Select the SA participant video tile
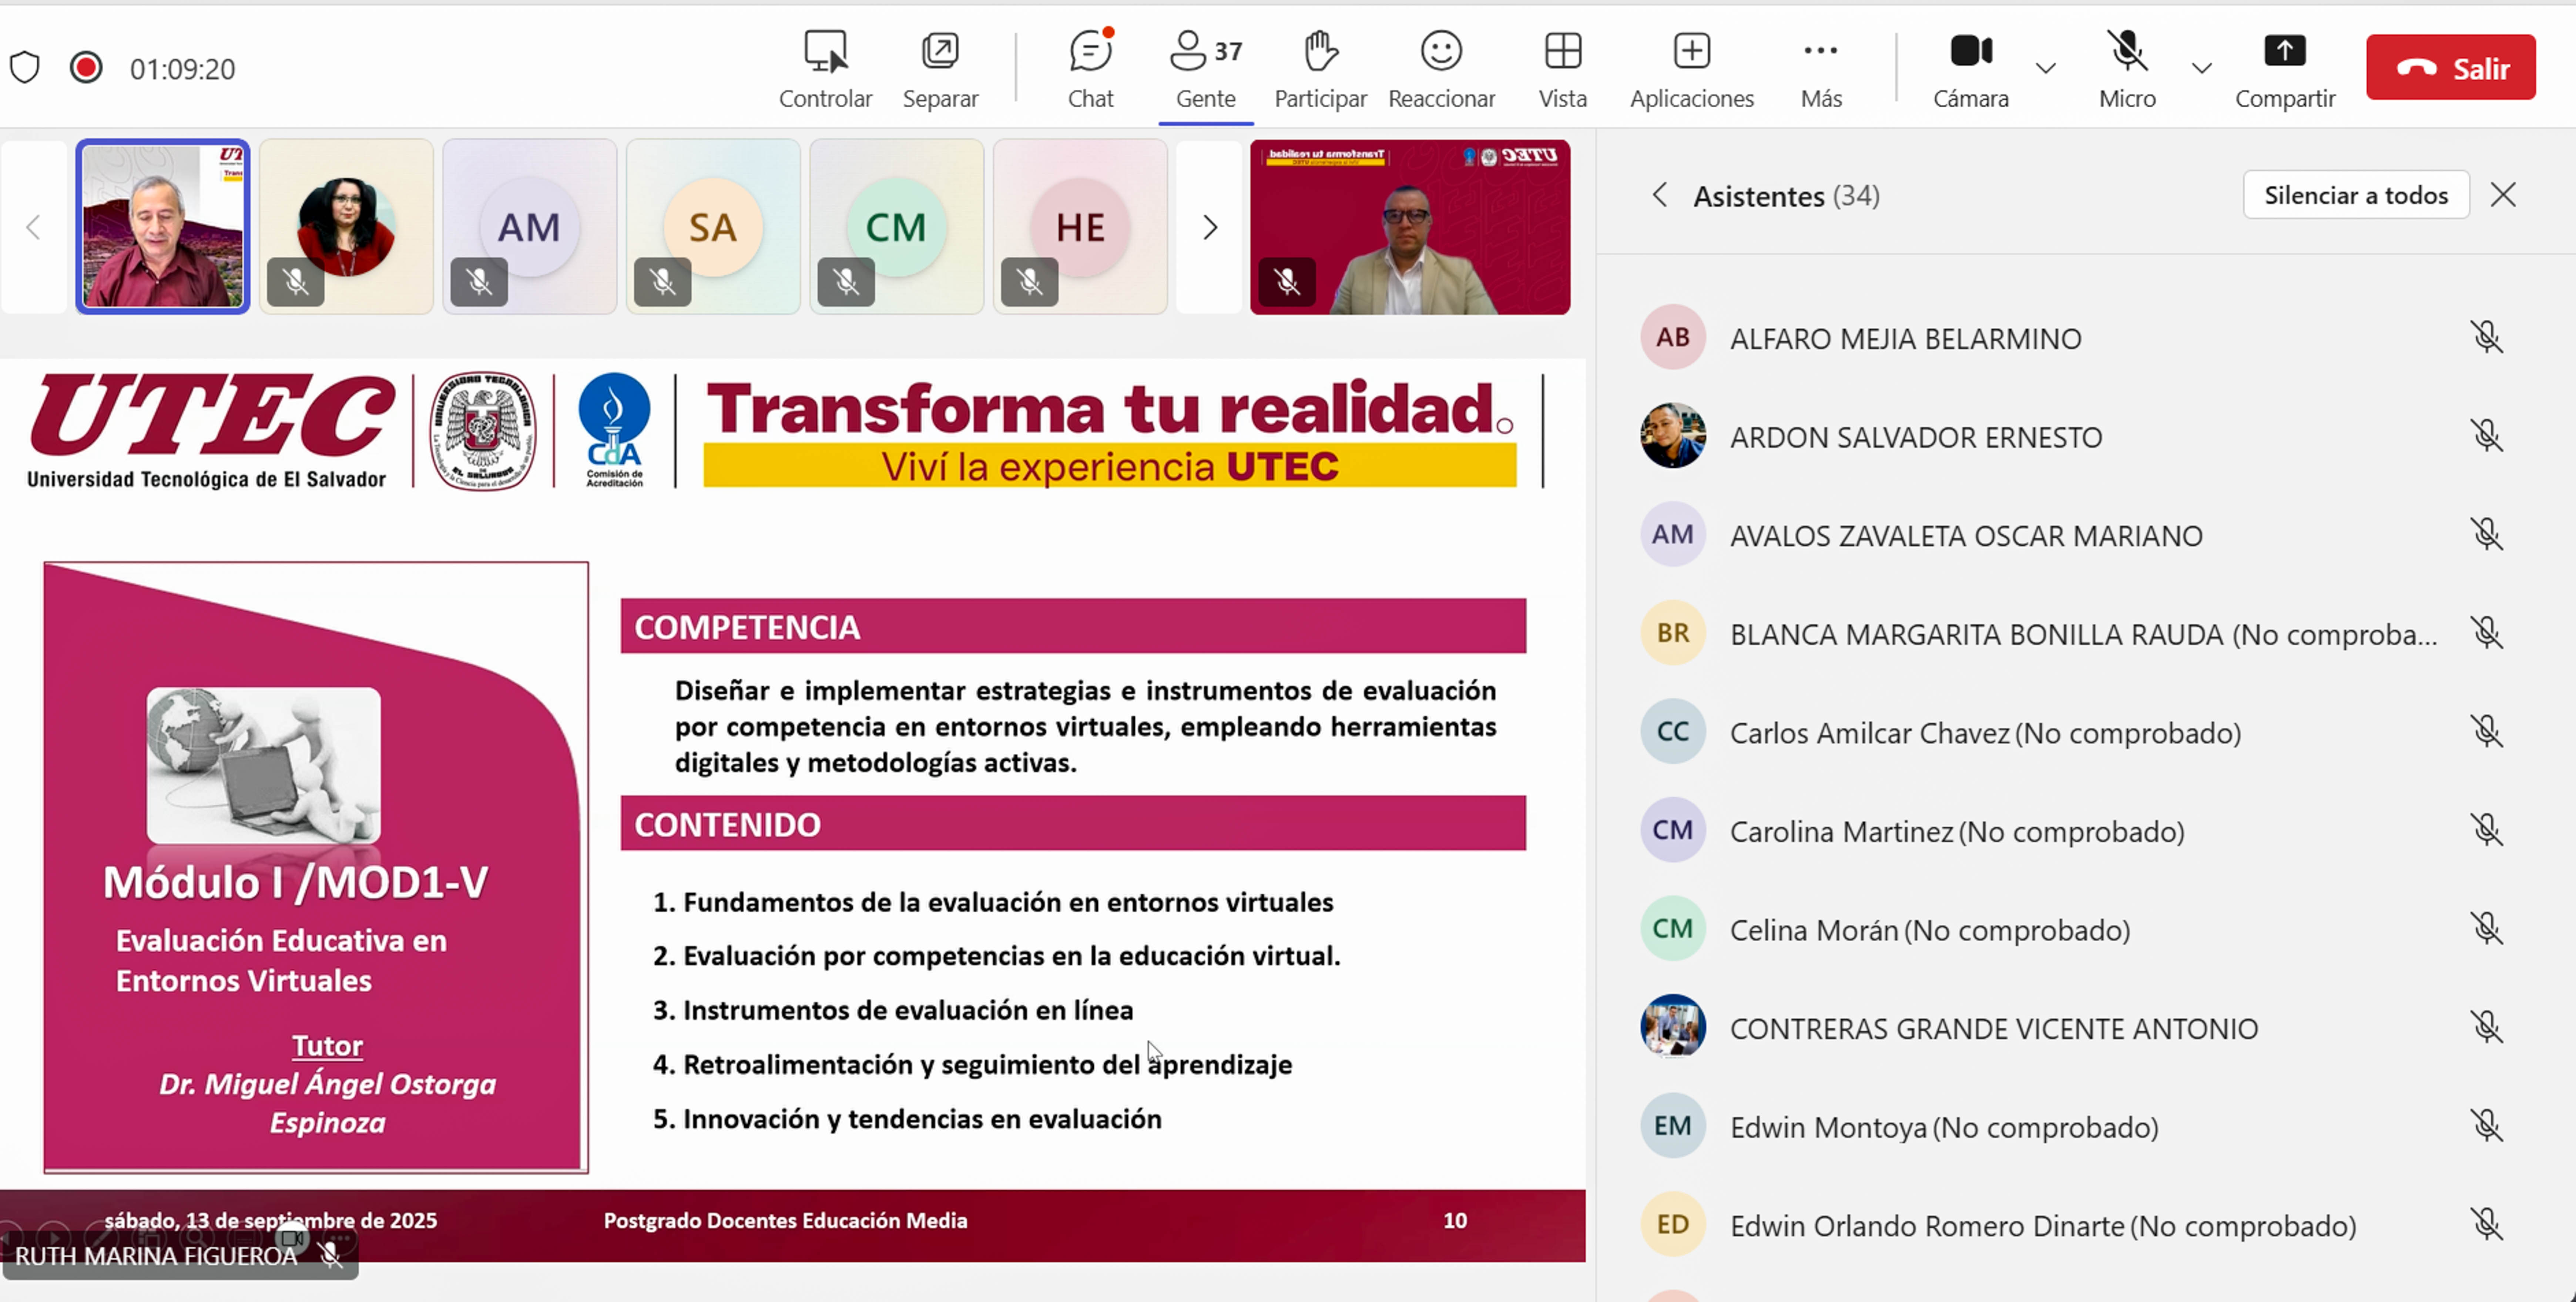The height and width of the screenshot is (1302, 2576). (712, 228)
